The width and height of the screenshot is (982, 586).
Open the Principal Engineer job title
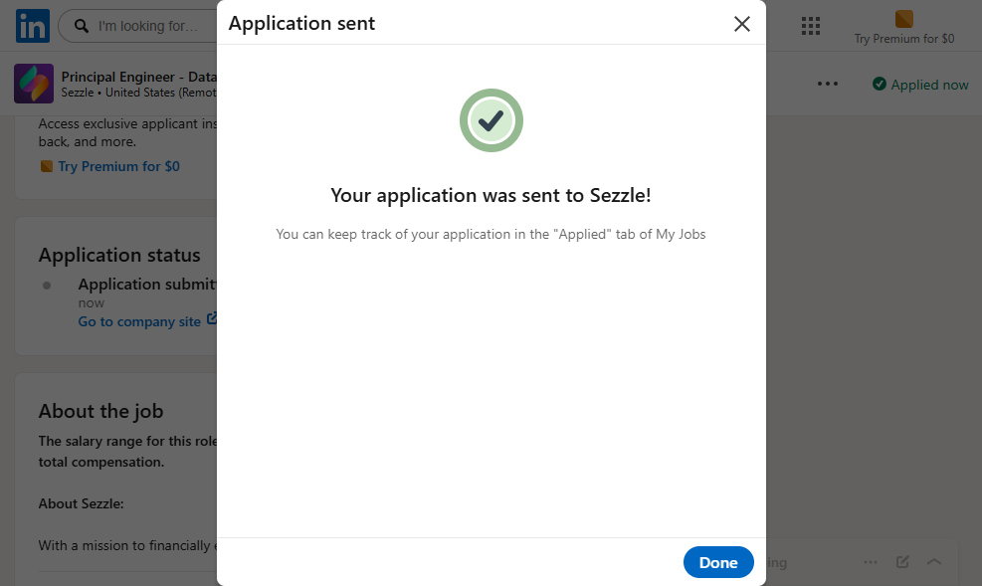138,77
